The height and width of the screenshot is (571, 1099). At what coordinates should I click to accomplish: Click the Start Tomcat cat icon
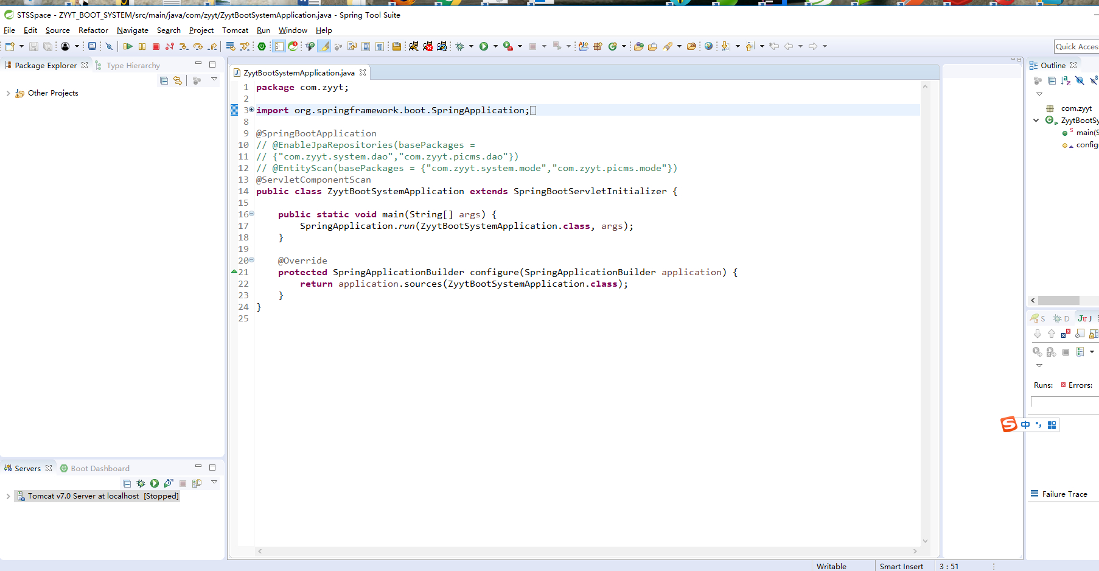coord(414,46)
